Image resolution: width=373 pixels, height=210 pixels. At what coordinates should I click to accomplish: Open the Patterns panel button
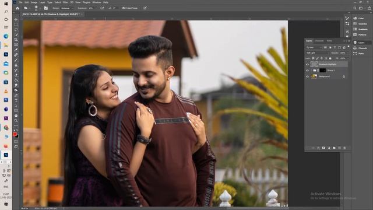coord(360,35)
